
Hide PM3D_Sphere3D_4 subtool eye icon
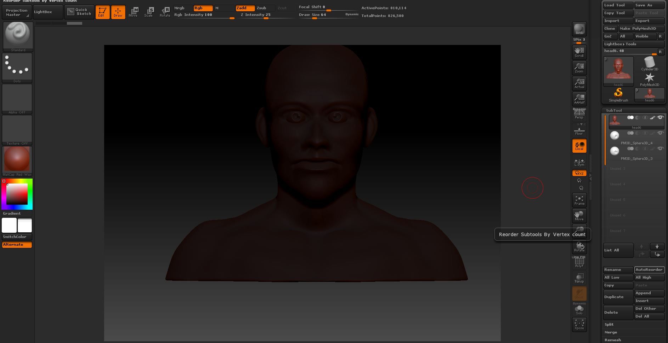660,133
